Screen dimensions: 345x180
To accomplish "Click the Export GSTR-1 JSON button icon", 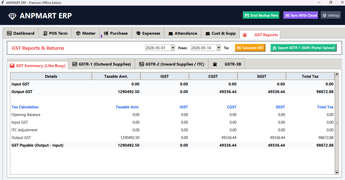I will pos(274,48).
